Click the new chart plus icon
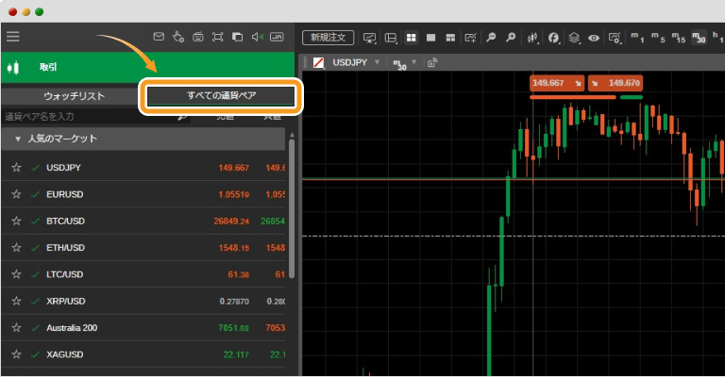725x377 pixels. [x=471, y=38]
